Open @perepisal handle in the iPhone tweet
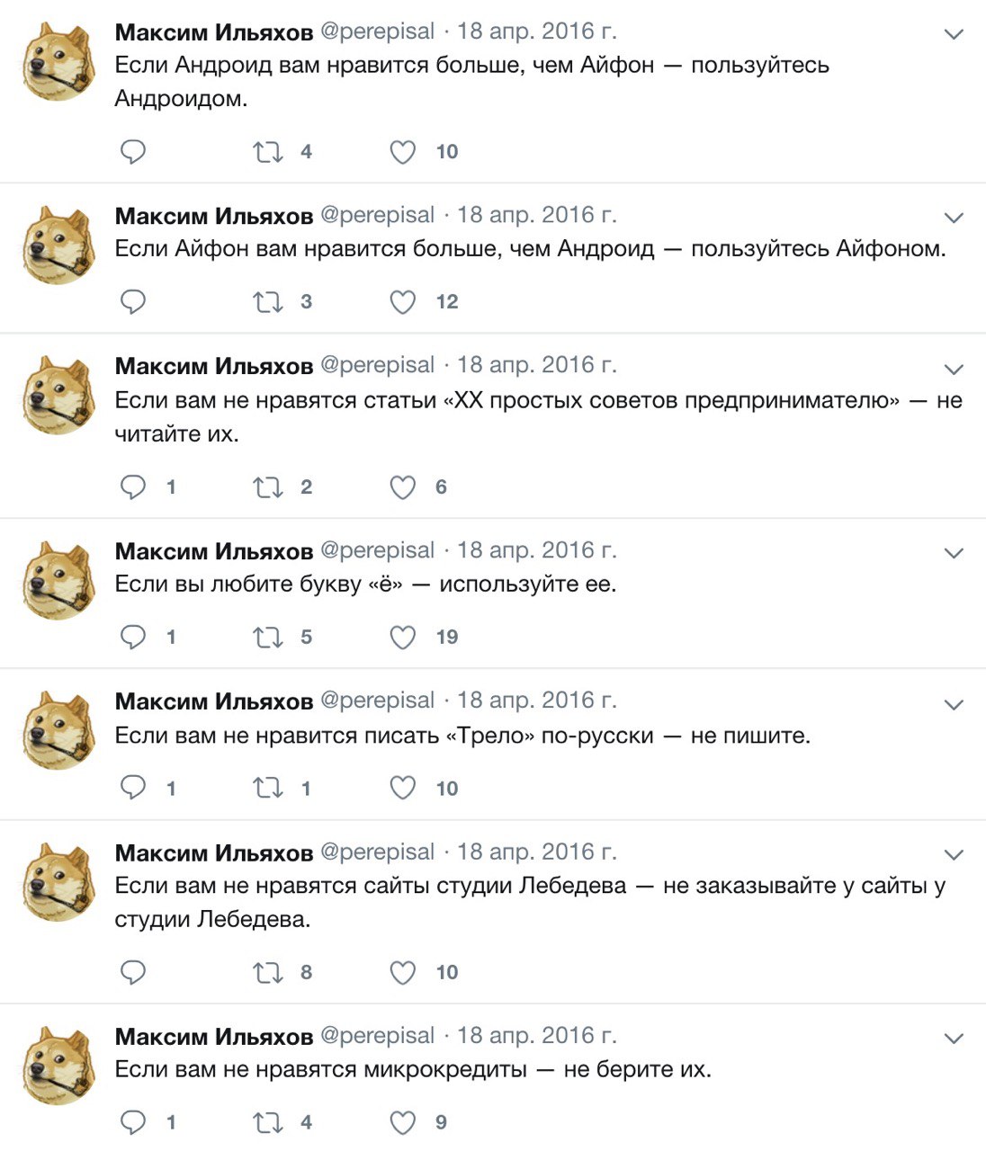 [x=378, y=215]
